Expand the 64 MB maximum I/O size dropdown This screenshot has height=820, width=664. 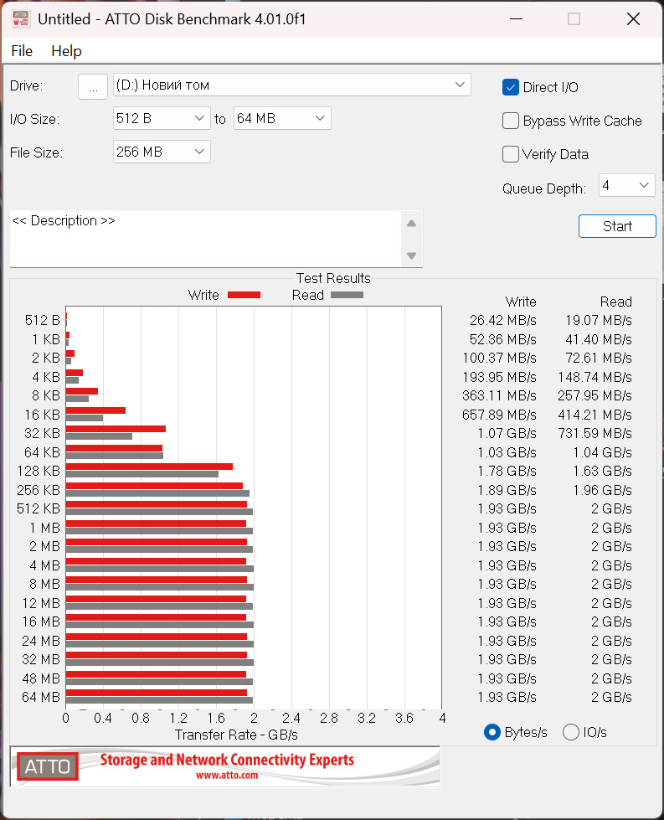click(x=282, y=118)
